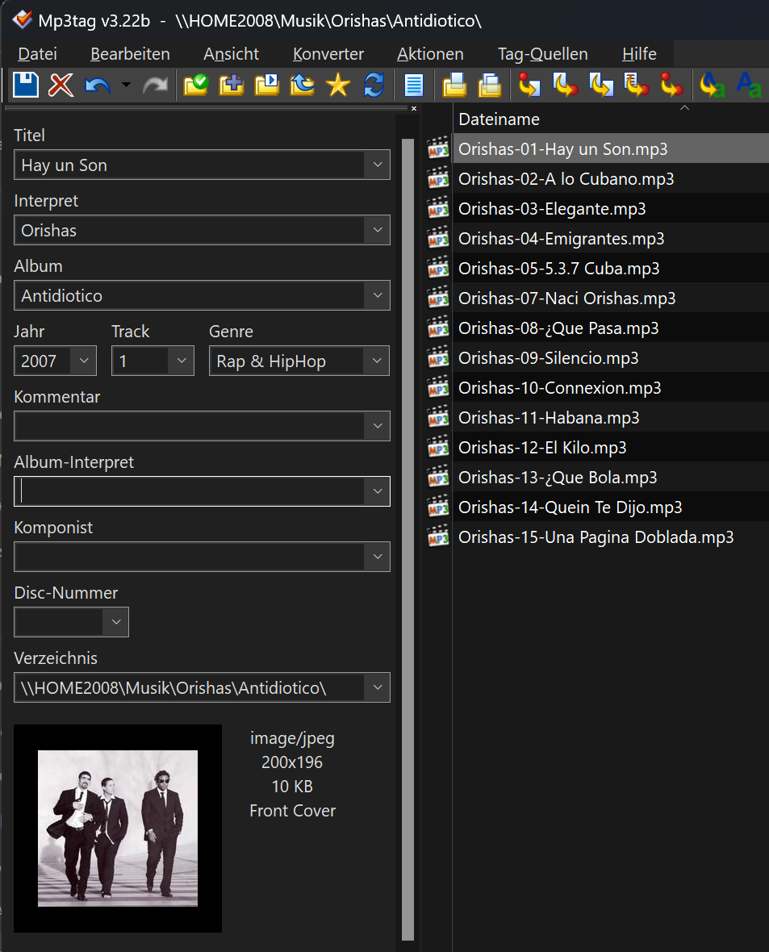Create playlist from selected files icon

490,85
